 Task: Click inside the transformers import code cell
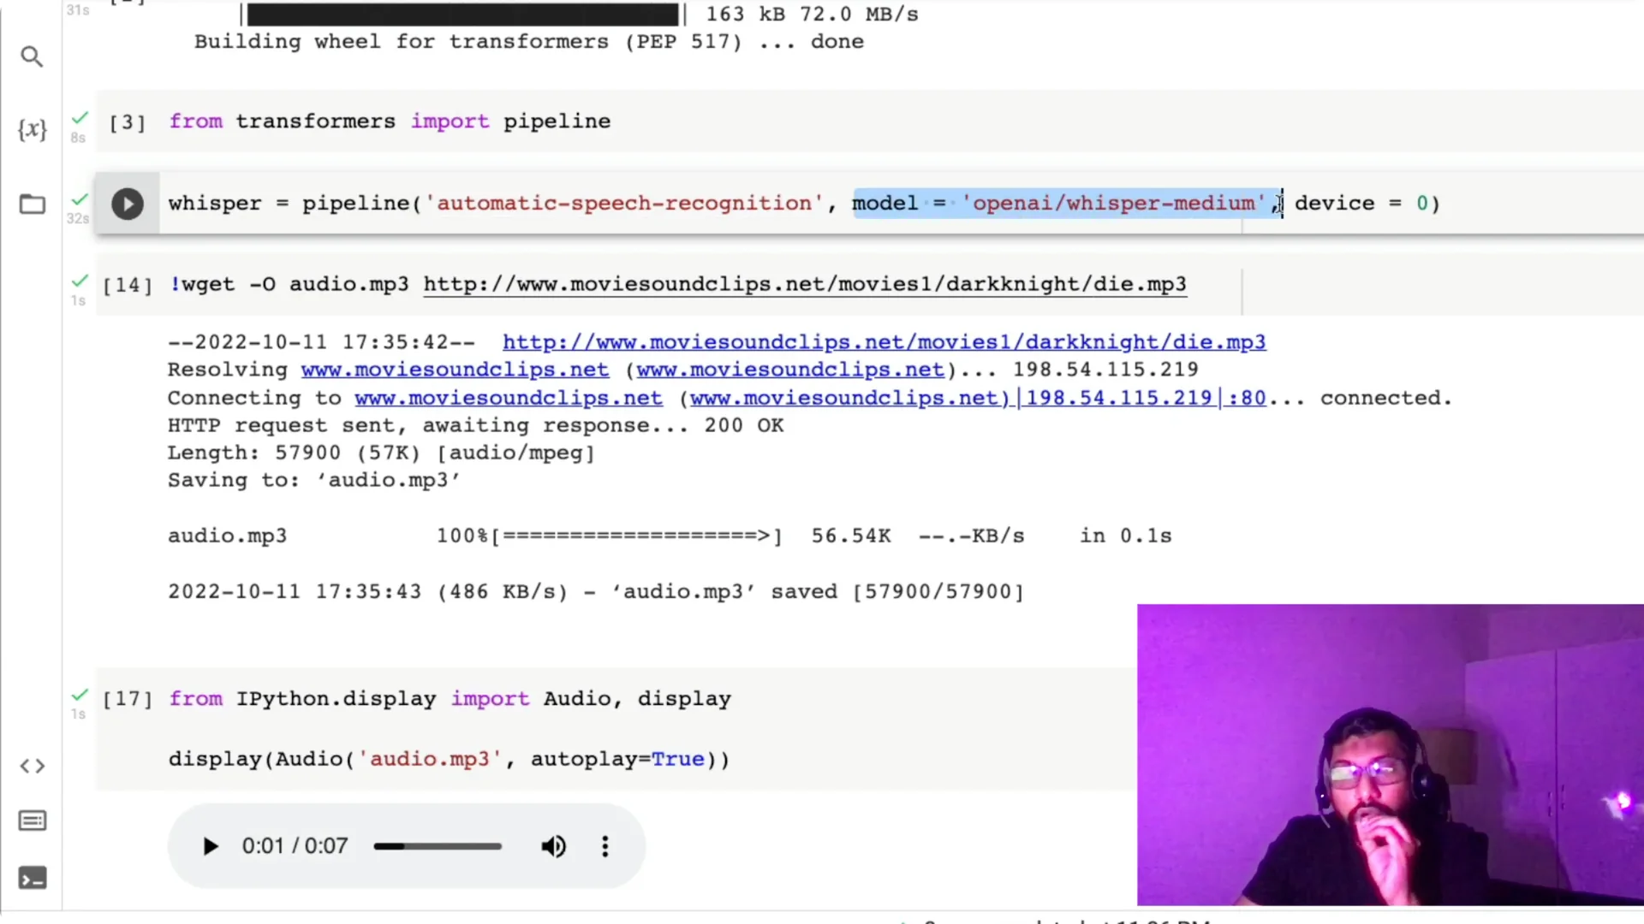[x=390, y=121]
